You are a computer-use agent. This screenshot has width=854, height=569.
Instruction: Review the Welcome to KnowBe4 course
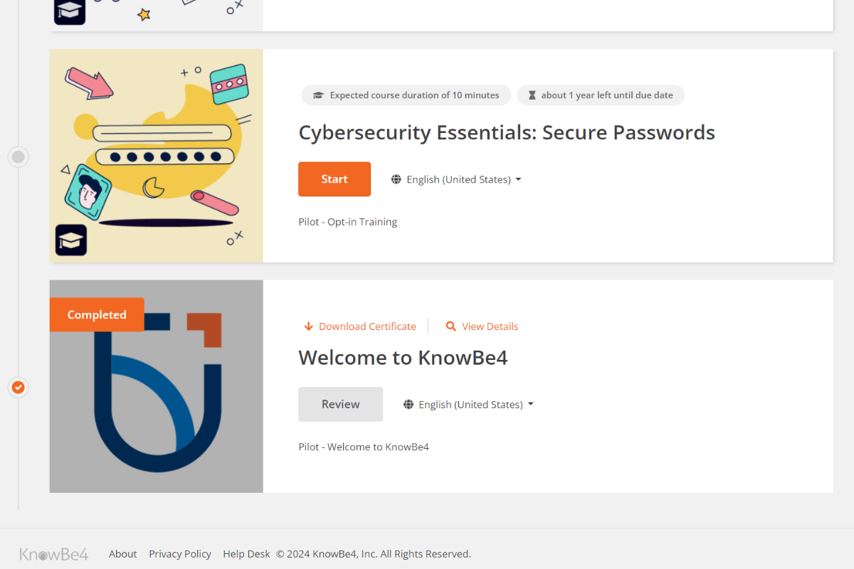click(x=340, y=404)
